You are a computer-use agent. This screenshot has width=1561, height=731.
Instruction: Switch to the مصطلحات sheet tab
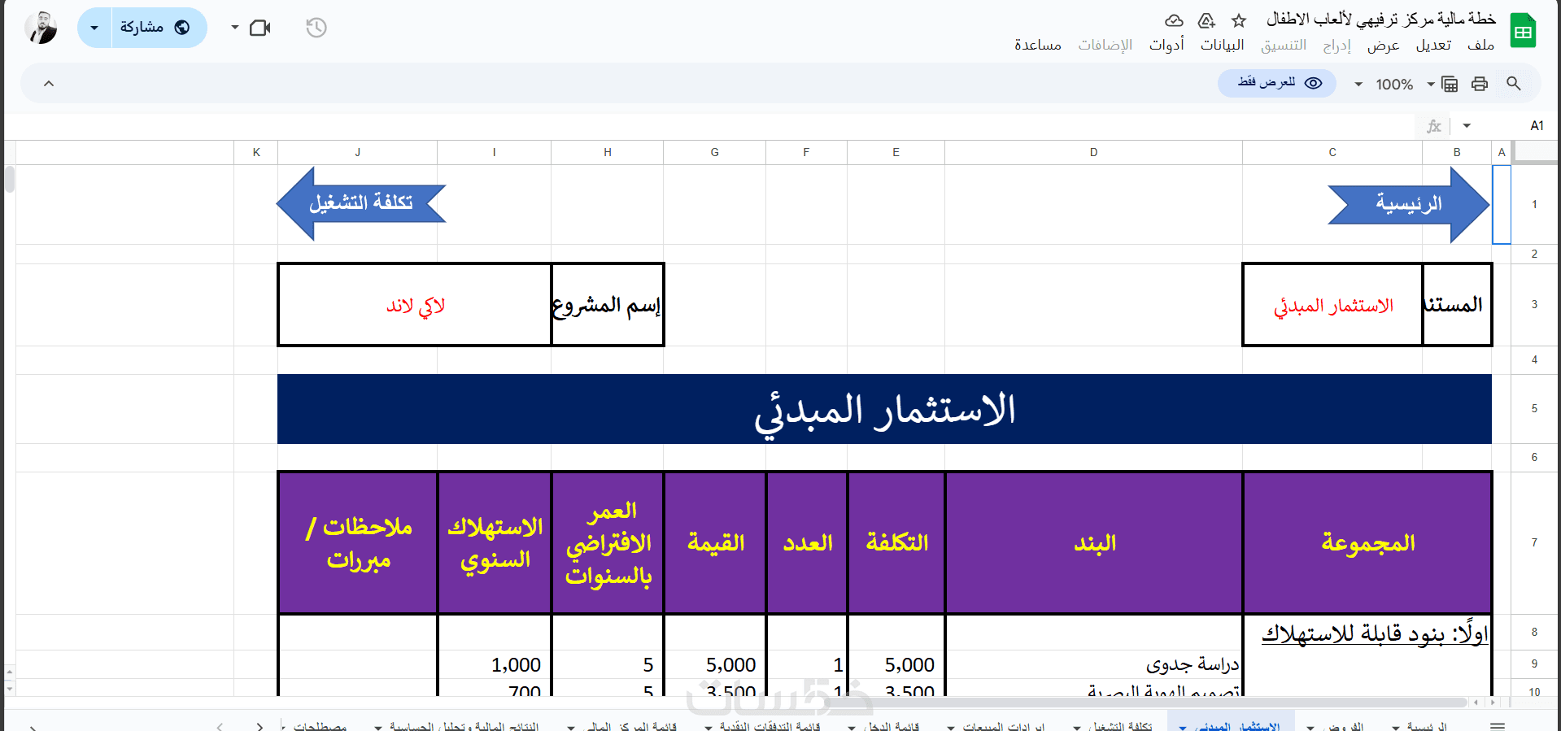[320, 726]
